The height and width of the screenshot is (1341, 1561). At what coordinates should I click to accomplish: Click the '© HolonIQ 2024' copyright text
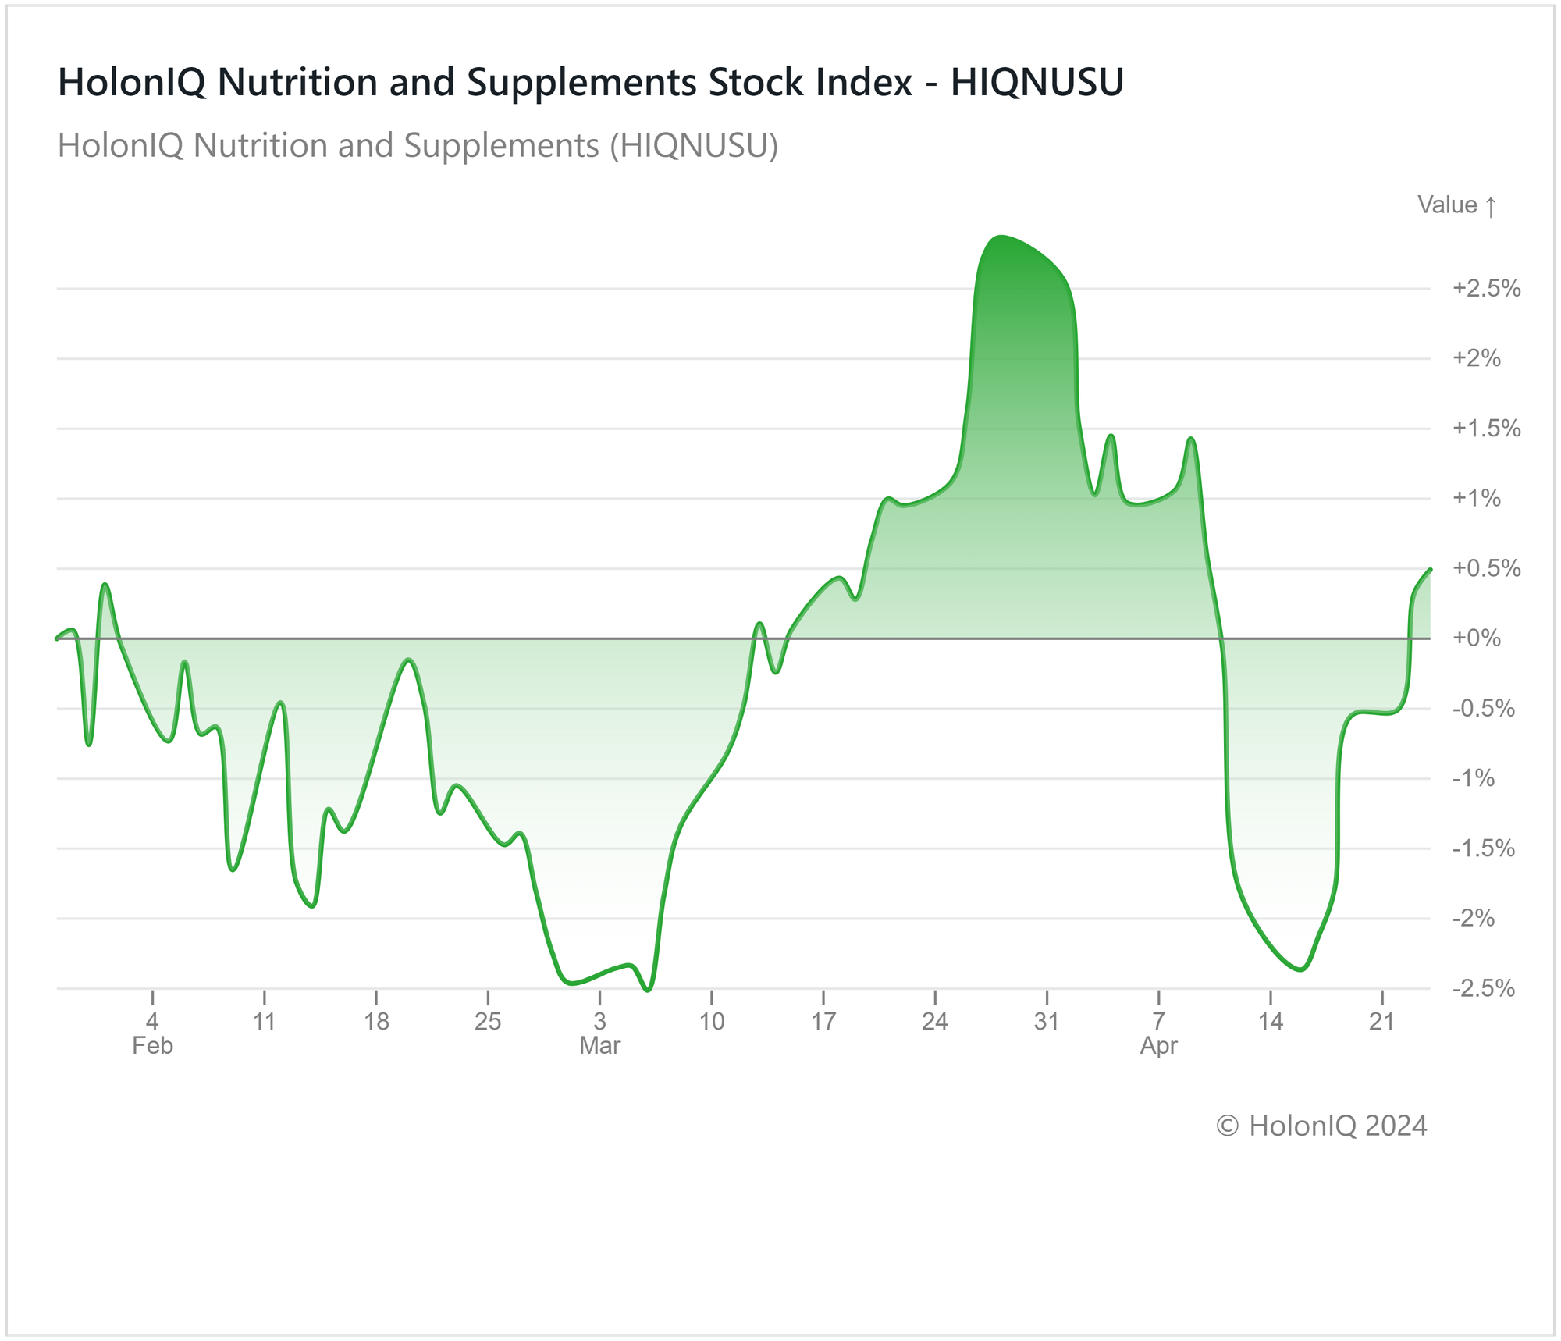point(1322,1126)
